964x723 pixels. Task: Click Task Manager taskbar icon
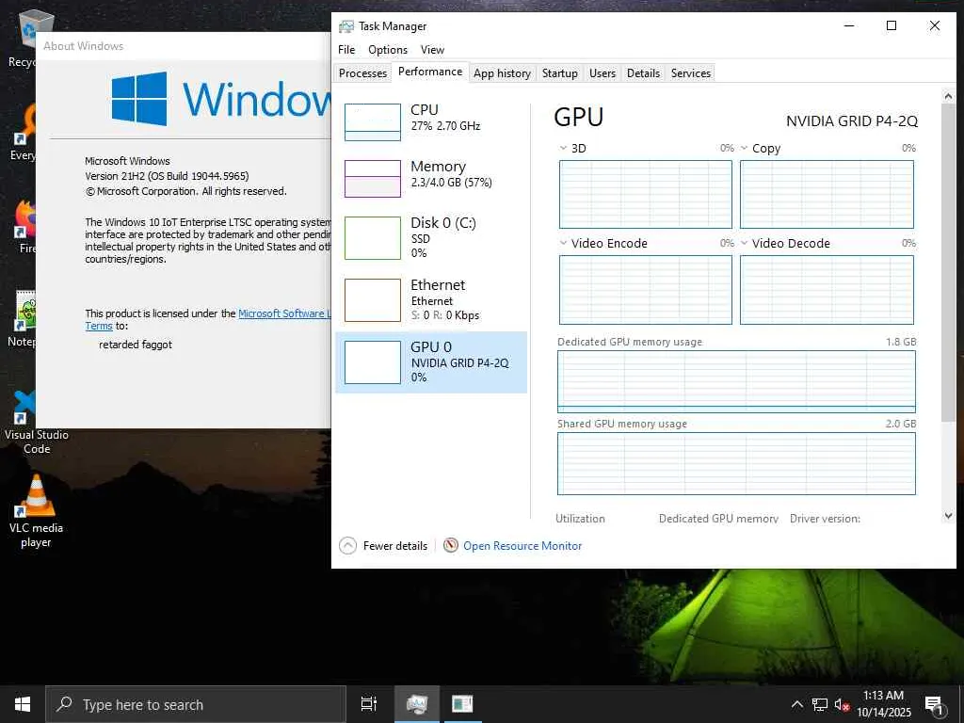416,704
